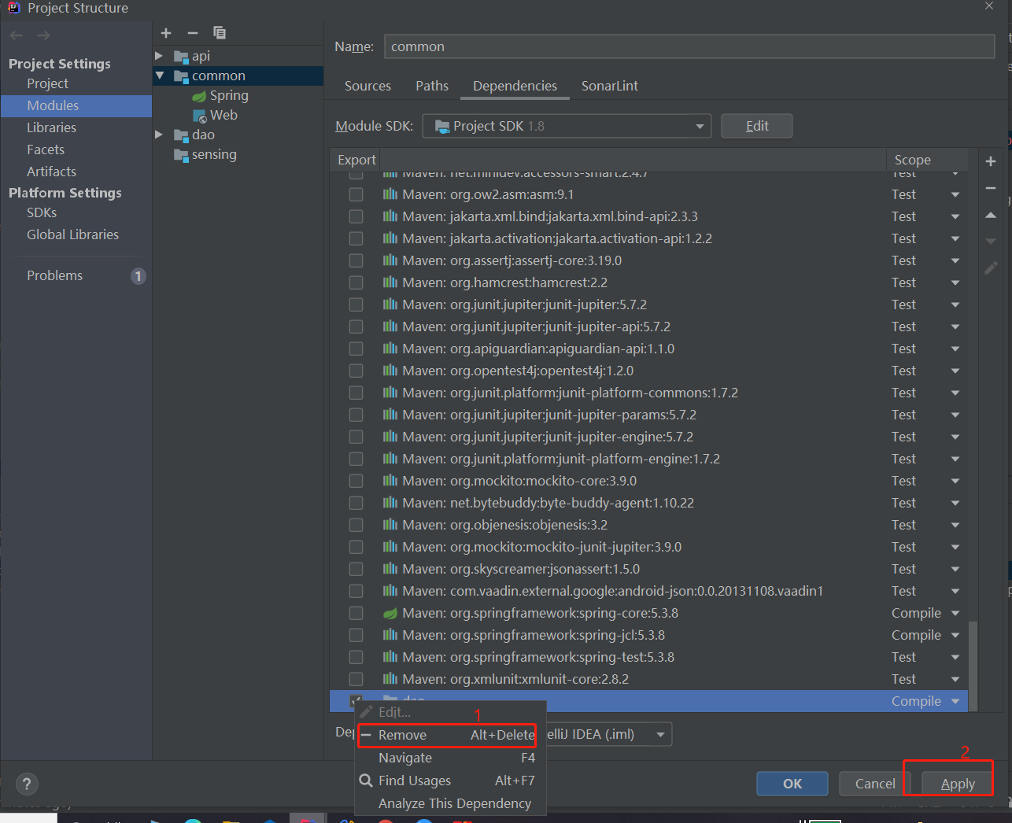Open scope dropdown for spring-jcl:5.3.8
This screenshot has height=823, width=1012.
click(x=955, y=635)
